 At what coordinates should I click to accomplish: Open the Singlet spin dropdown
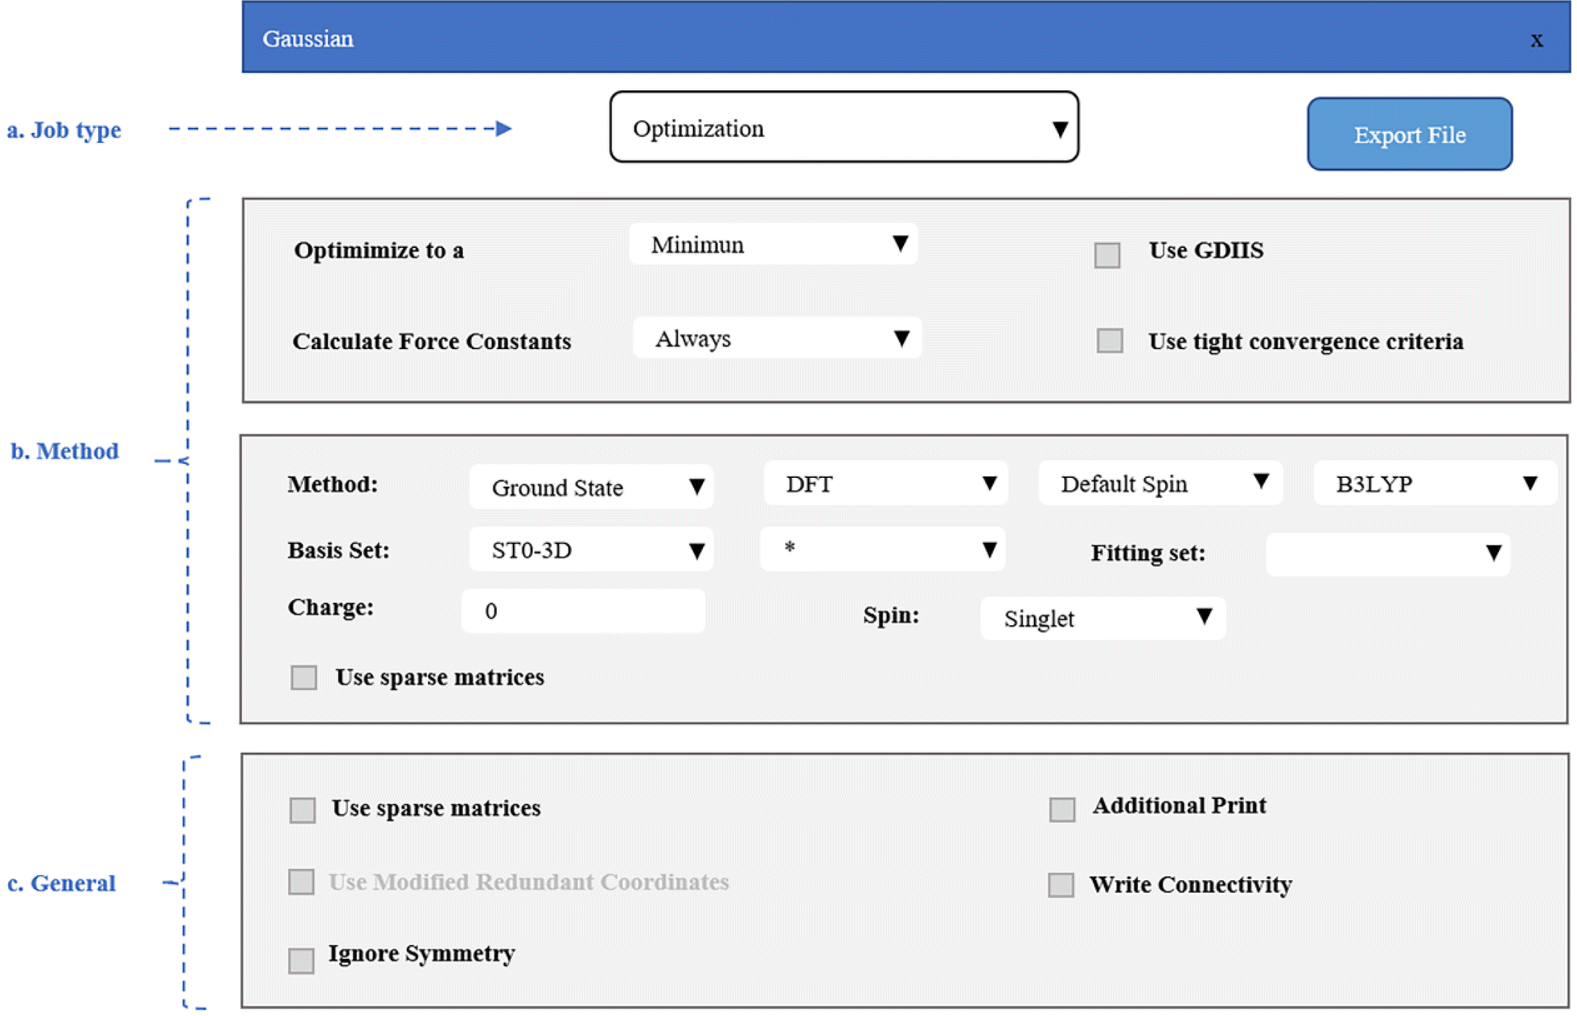(x=1103, y=618)
